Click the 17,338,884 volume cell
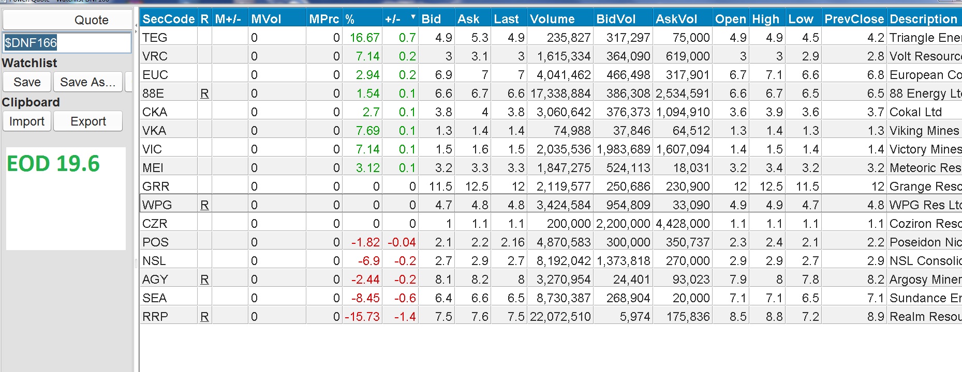This screenshot has height=372, width=962. 560,94
